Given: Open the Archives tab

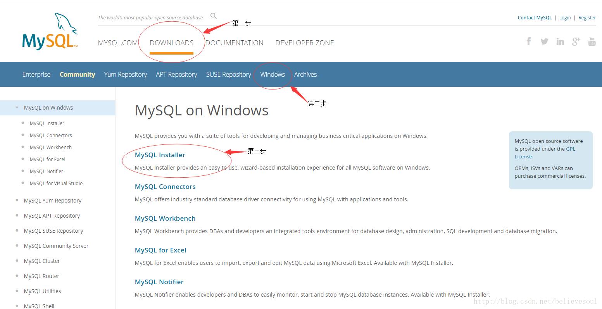Looking at the screenshot, I should pyautogui.click(x=305, y=74).
